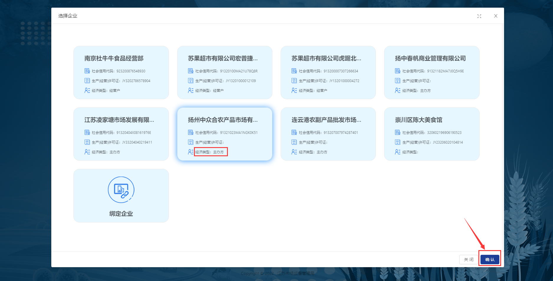Select 江苏凌家塘市场发展 enterprise title
This screenshot has width=553, height=281.
point(119,120)
